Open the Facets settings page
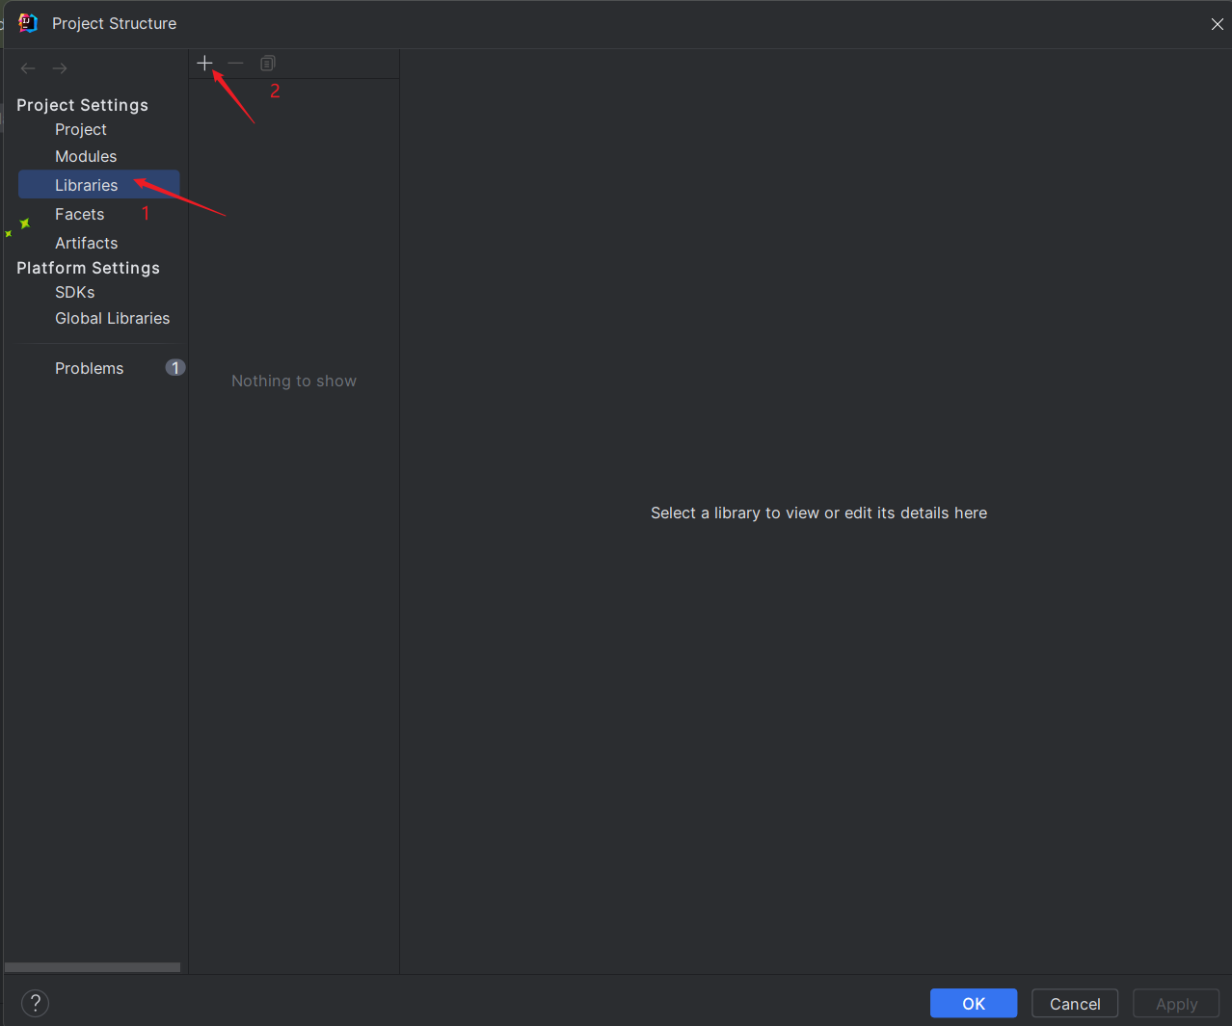Image resolution: width=1232 pixels, height=1026 pixels. [79, 214]
